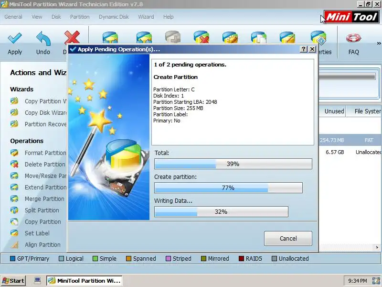Click the 9:34 PM system clock
The height and width of the screenshot is (287, 382).
[x=357, y=281]
